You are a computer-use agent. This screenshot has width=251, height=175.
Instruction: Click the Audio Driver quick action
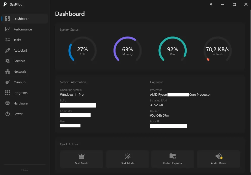click(x=218, y=159)
